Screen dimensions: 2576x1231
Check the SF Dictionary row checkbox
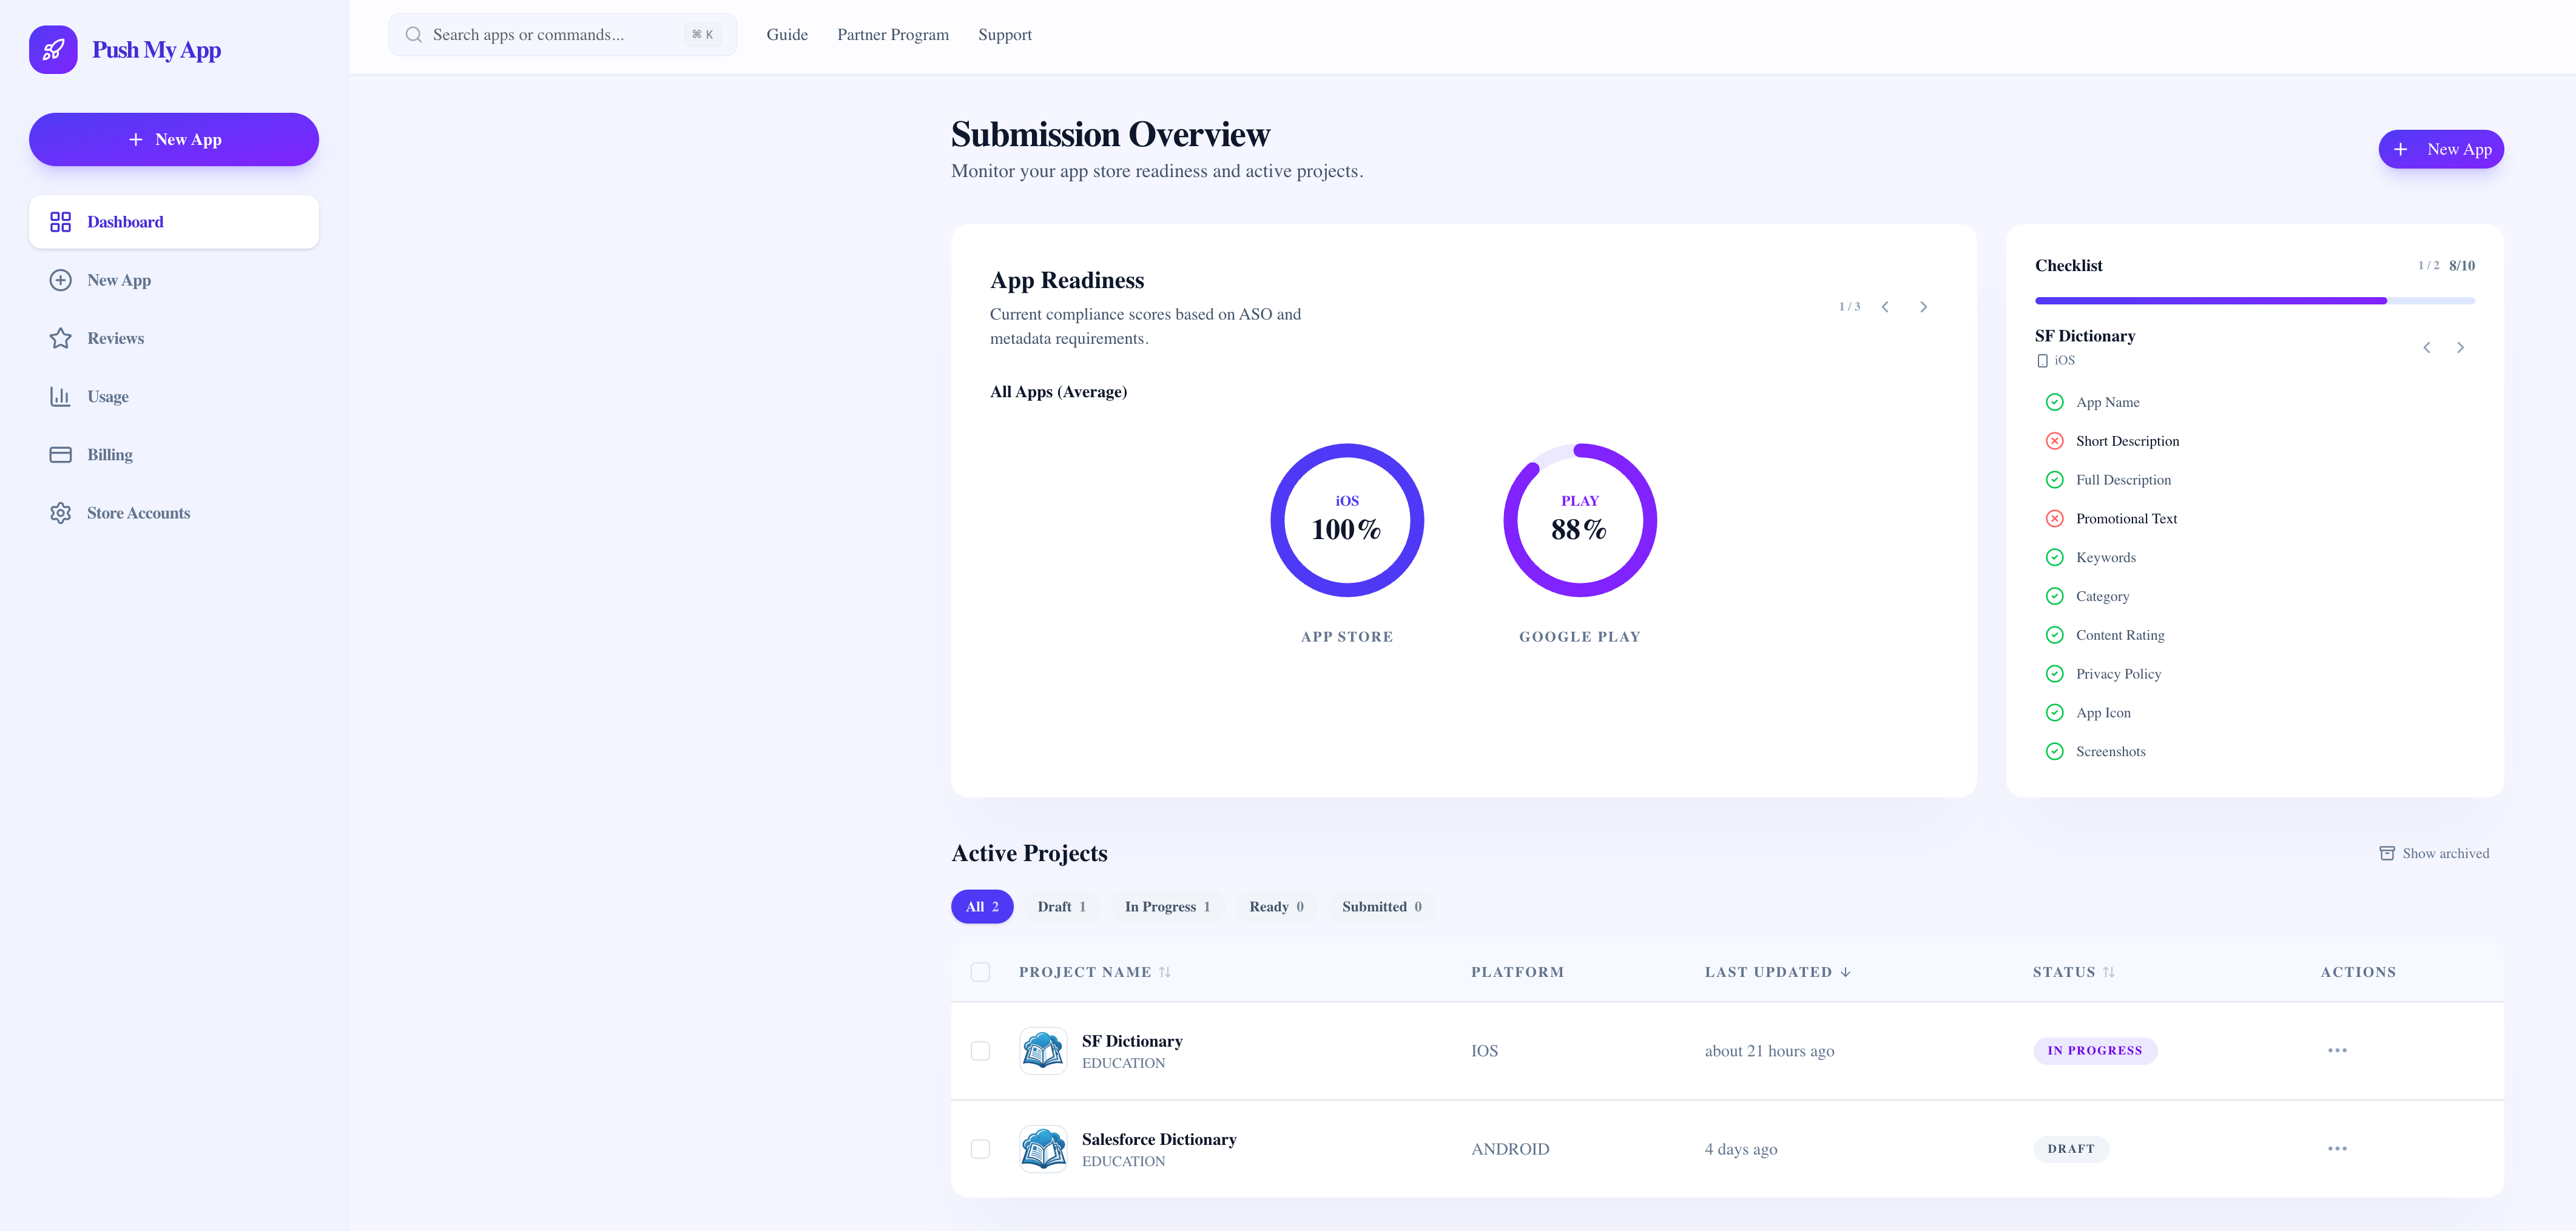tap(980, 1051)
